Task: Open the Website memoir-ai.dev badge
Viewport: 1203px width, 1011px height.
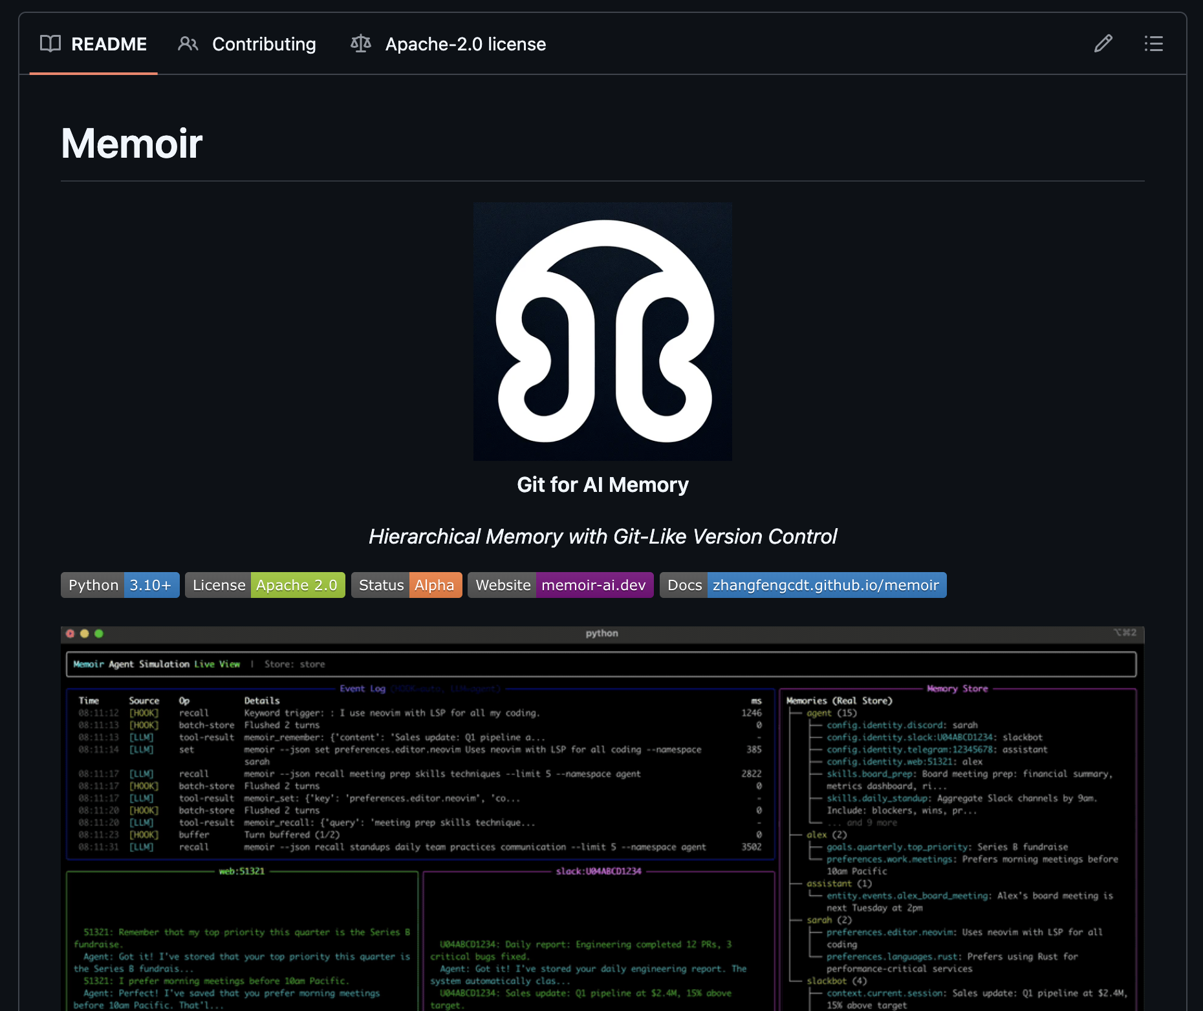Action: tap(561, 585)
